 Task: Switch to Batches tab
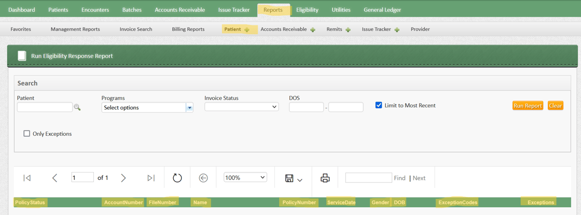click(x=132, y=10)
